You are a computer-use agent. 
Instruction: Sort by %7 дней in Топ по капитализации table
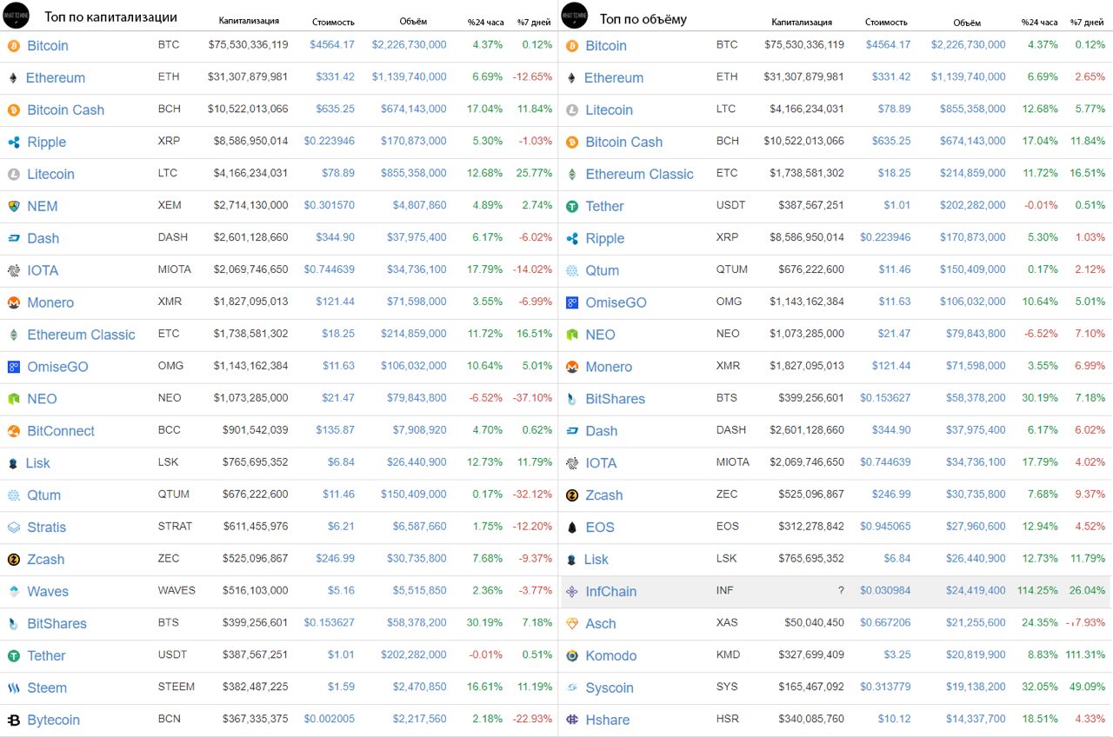(535, 21)
